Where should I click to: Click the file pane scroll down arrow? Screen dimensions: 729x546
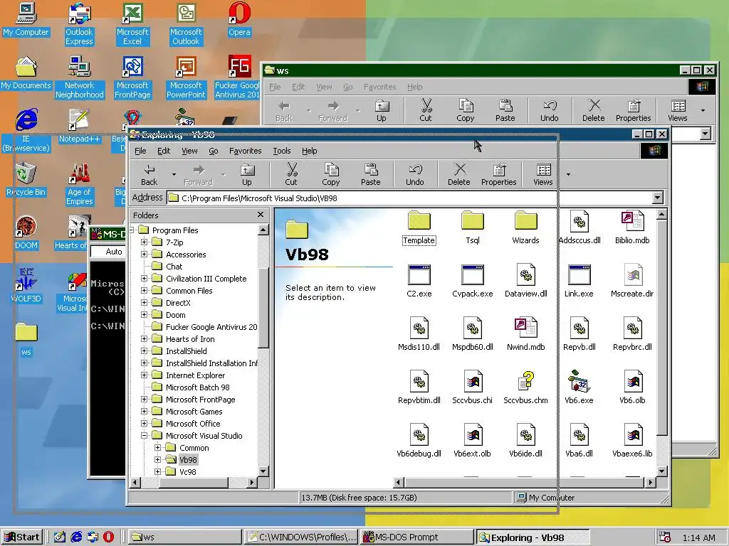(x=662, y=471)
